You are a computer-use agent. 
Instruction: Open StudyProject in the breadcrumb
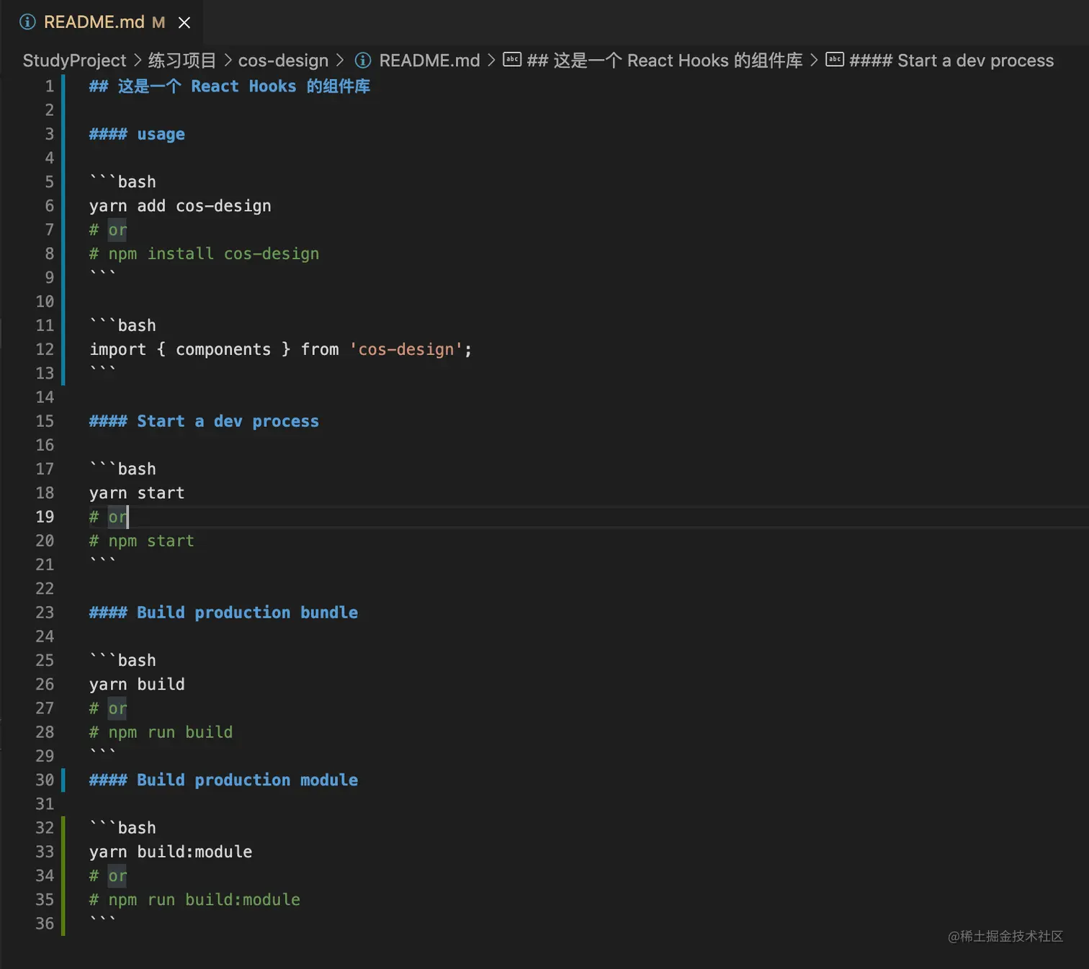(x=74, y=60)
